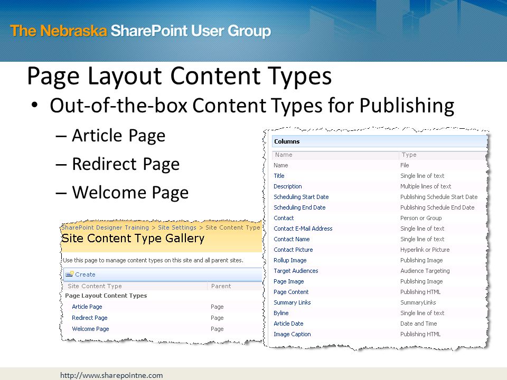The height and width of the screenshot is (380, 507).
Task: Click the plain 'Name' row in Columns table
Action: (280, 165)
